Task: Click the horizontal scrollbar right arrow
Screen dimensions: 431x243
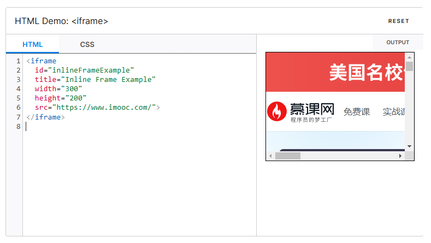Action: (x=400, y=156)
